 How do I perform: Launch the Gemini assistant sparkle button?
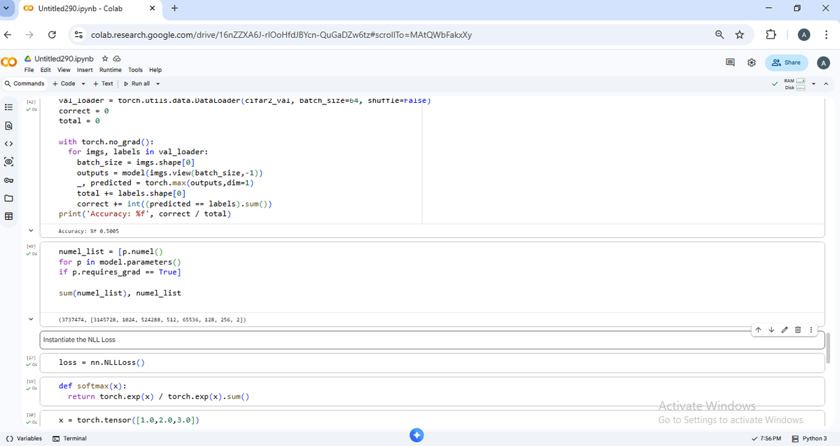point(416,435)
